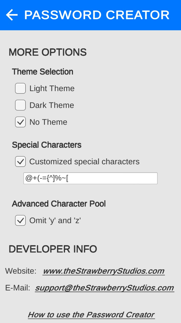
Task: Check the Dark Theme box
Action: pyautogui.click(x=20, y=105)
